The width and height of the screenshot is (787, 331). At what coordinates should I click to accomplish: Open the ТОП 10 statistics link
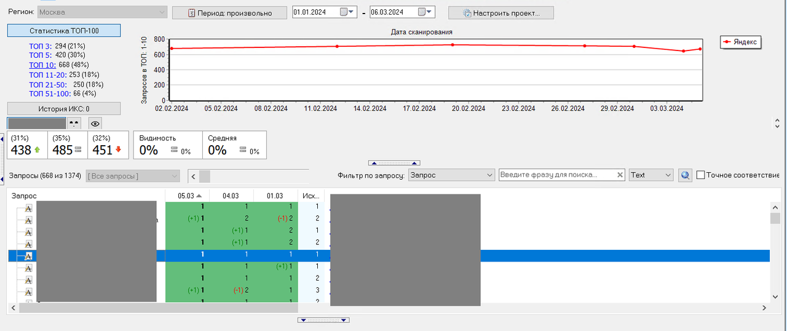coord(42,65)
